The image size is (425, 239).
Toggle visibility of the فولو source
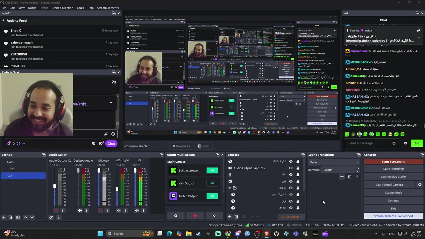click(x=291, y=201)
